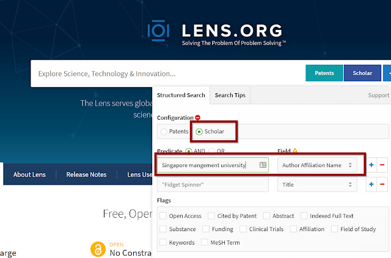
Task: Enable the Clinical Trials flag
Action: click(x=243, y=229)
